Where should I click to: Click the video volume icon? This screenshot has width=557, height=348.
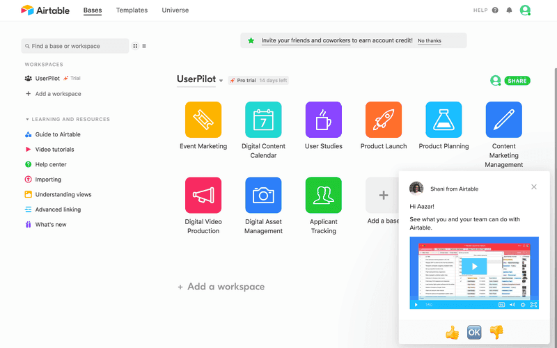click(512, 305)
